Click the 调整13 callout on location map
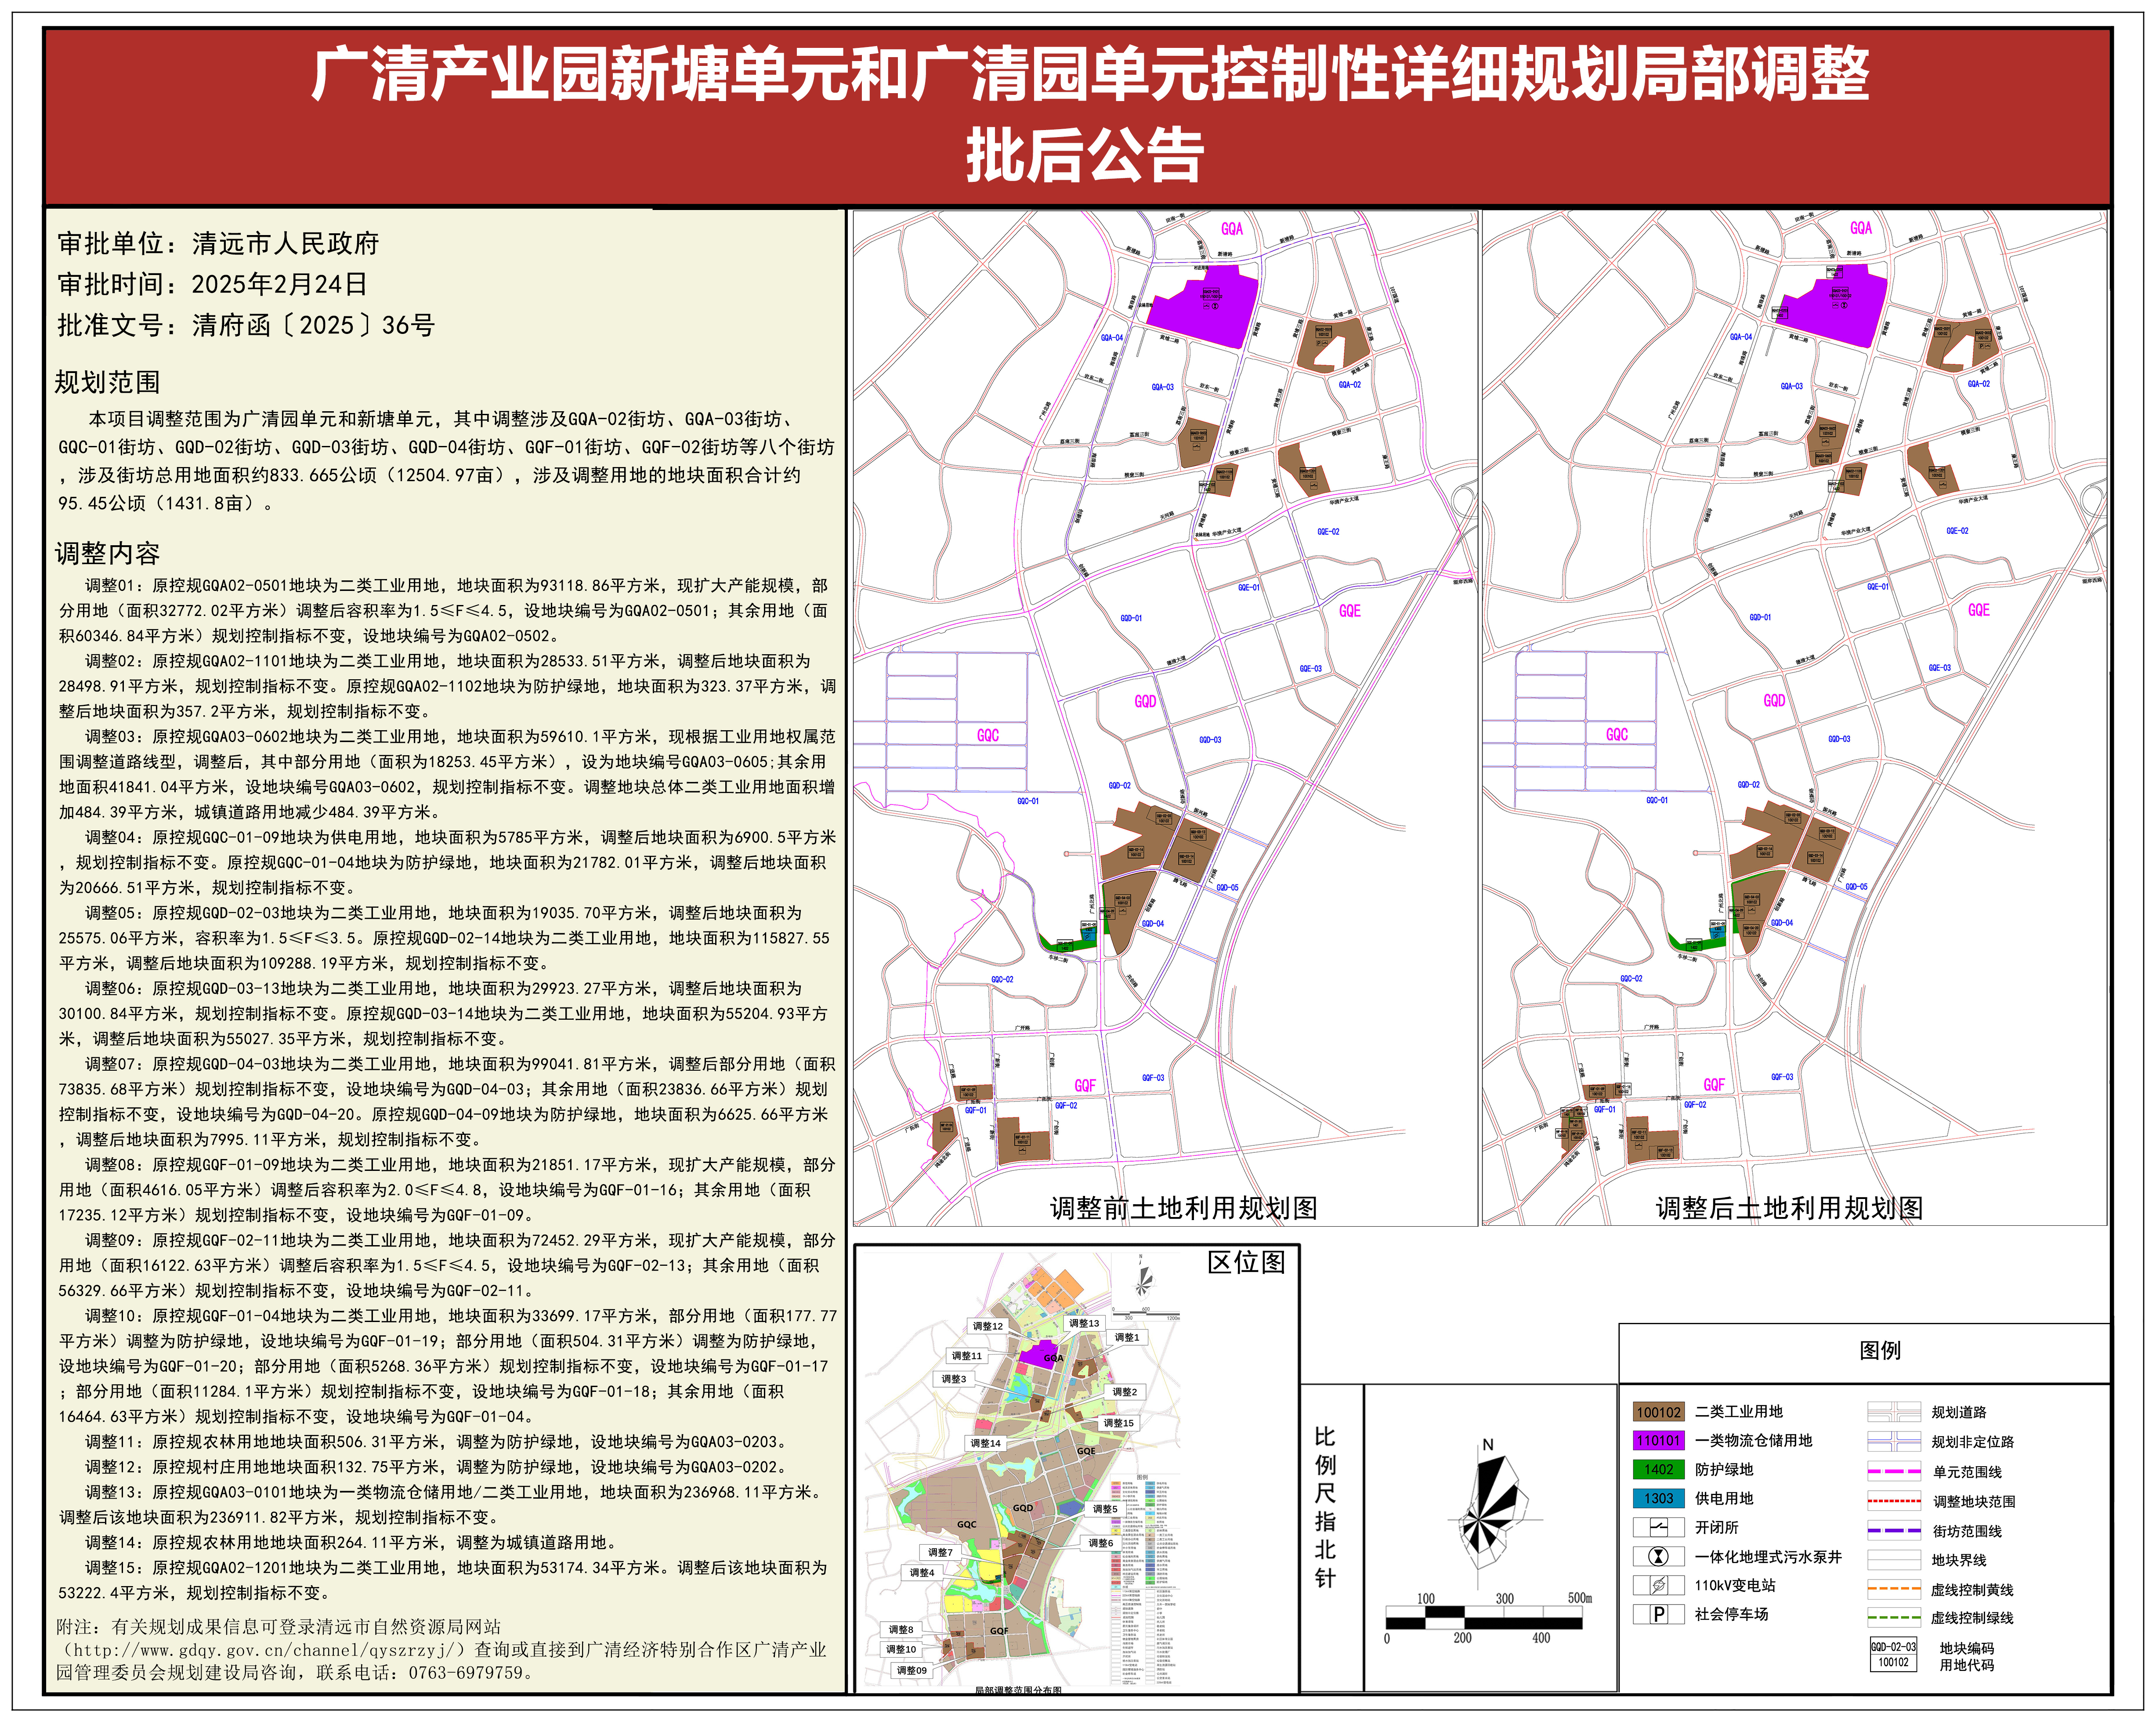Screen dimensions: 2156x1717 point(1084,1323)
